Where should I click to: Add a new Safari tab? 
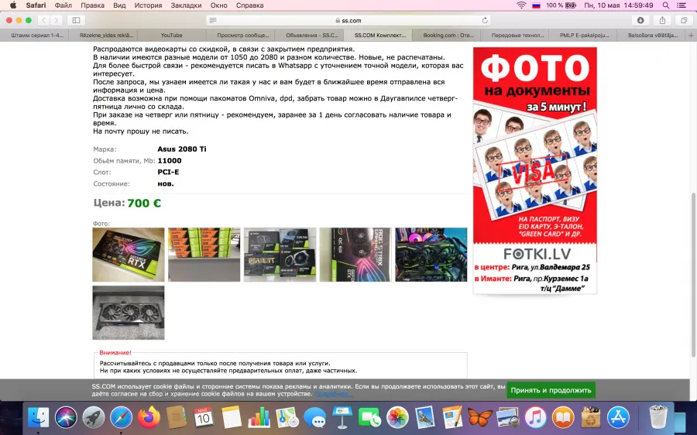coord(691,35)
